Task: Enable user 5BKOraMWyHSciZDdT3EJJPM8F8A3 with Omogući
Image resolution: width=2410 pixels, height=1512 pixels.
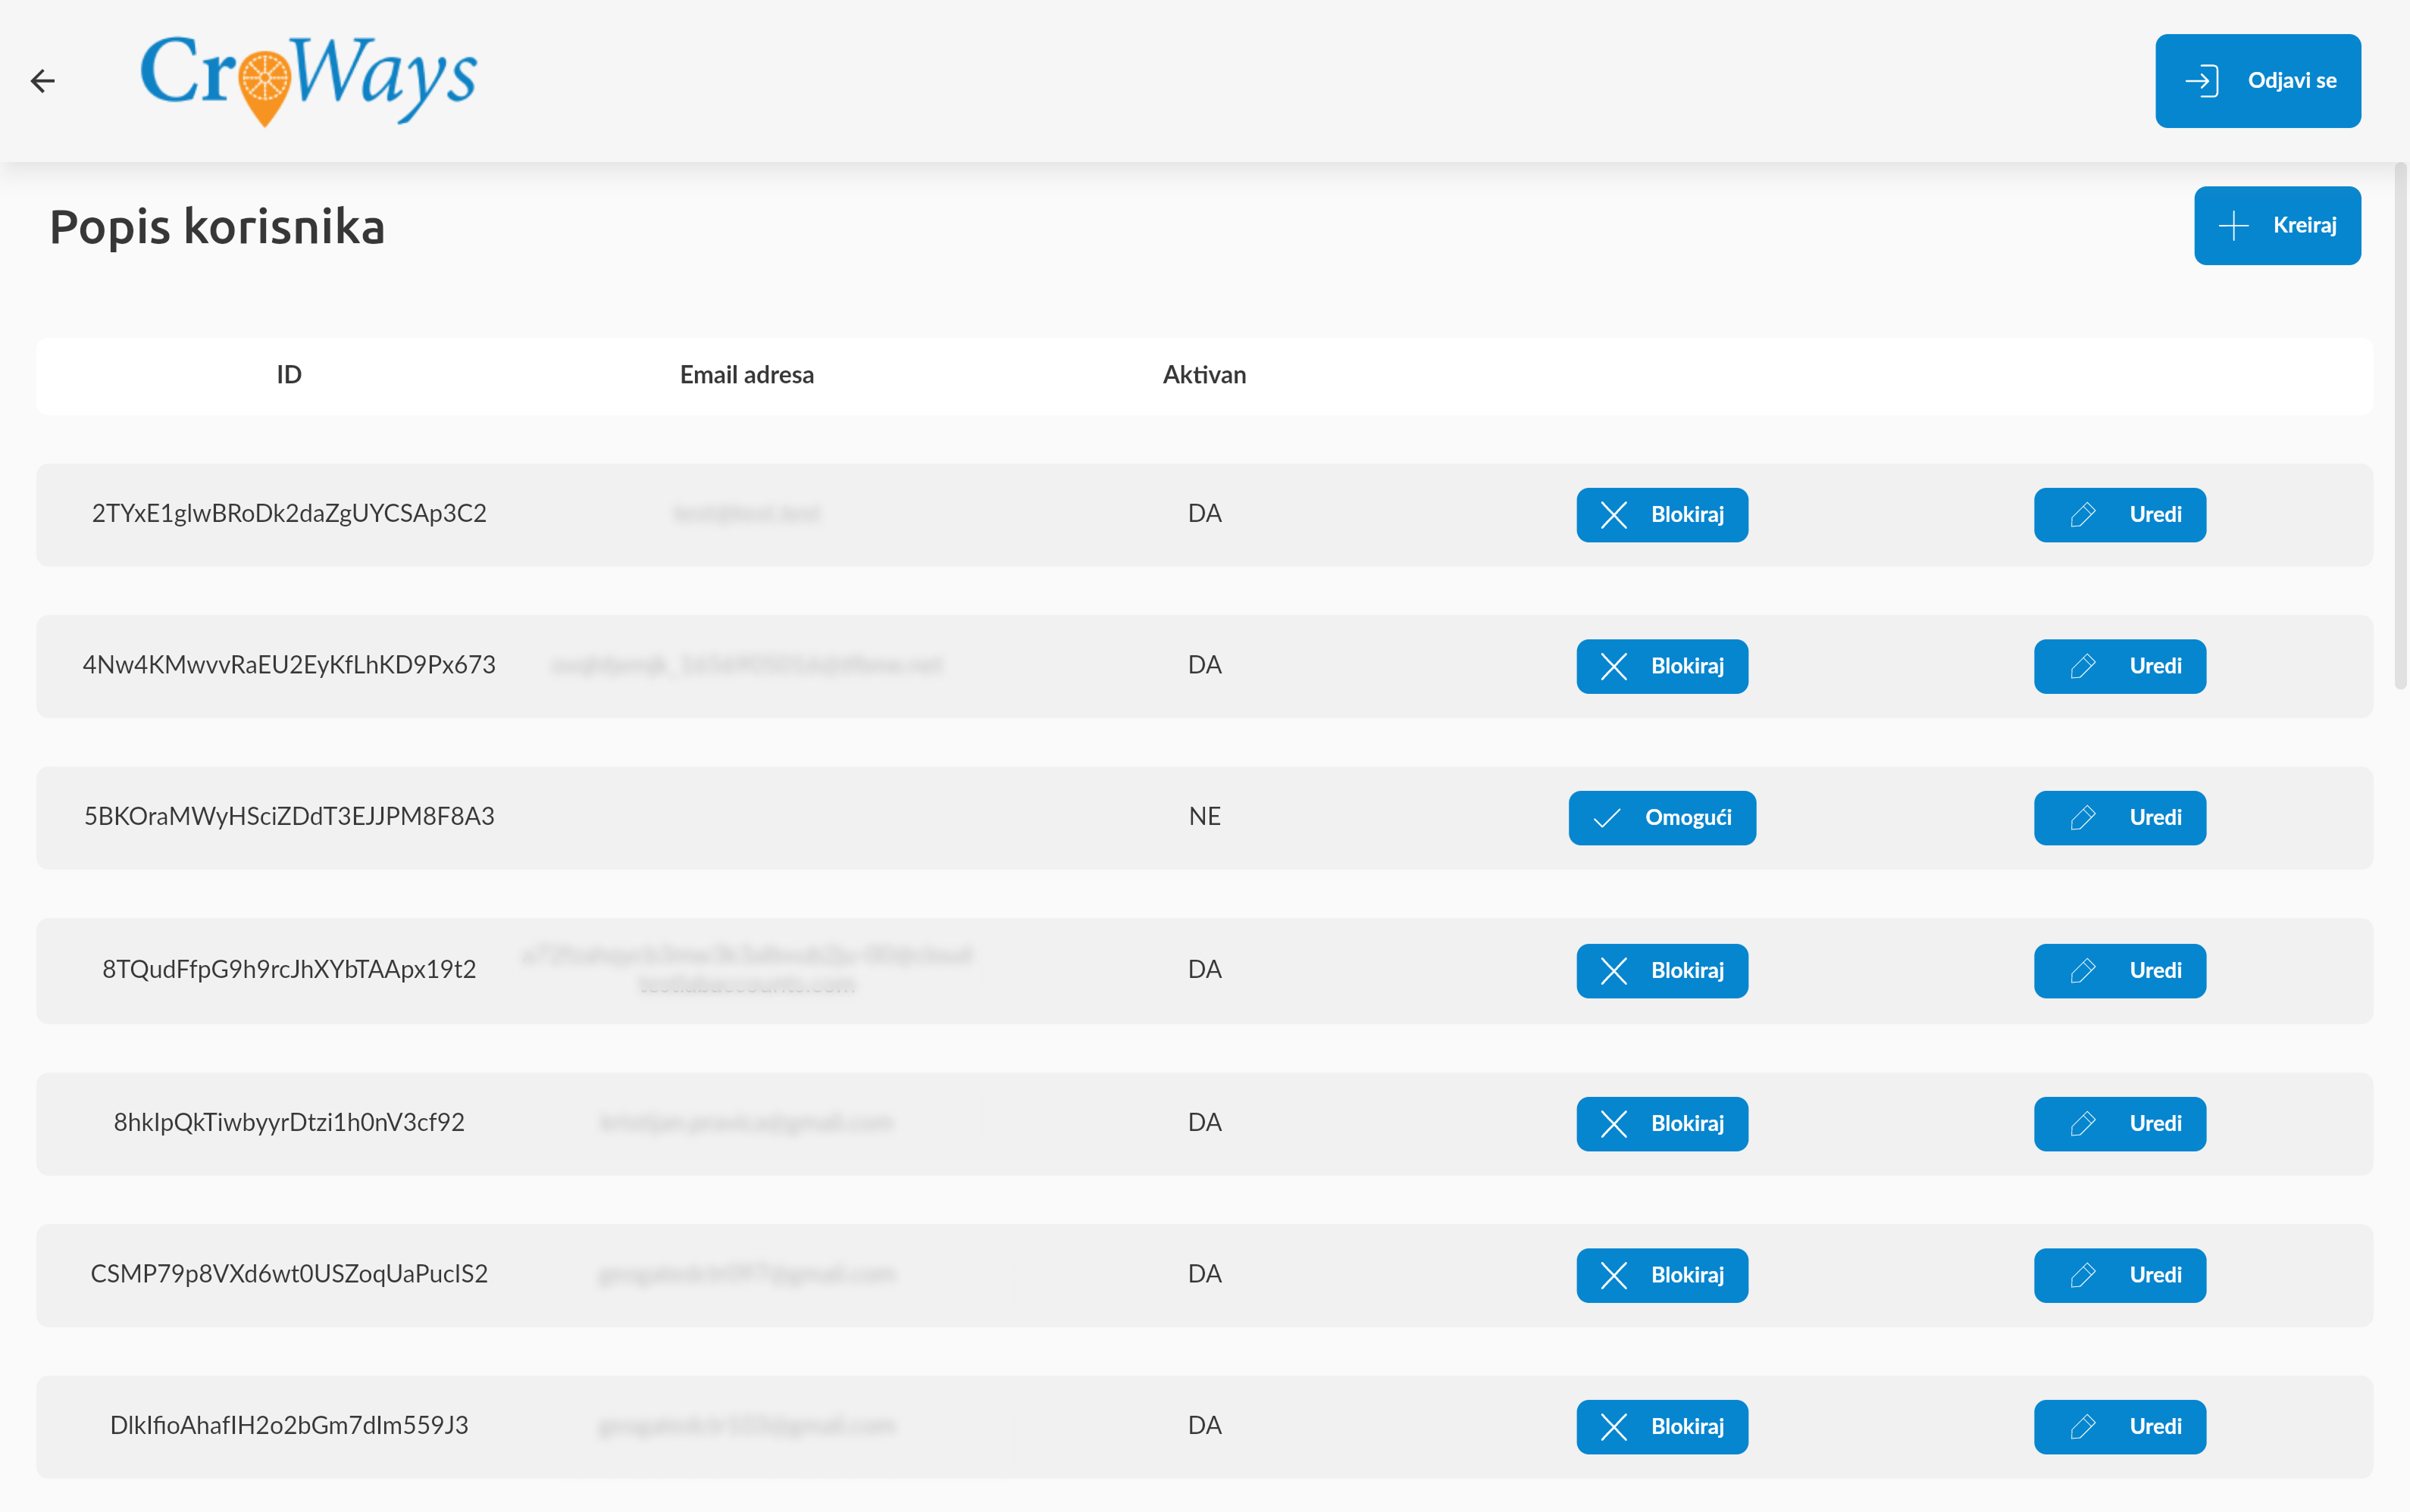Action: (x=1662, y=818)
